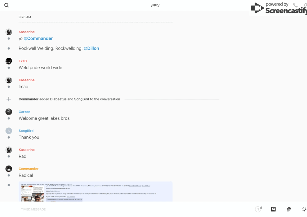Click the picture upload icon
The image size is (307, 217).
[273, 209]
